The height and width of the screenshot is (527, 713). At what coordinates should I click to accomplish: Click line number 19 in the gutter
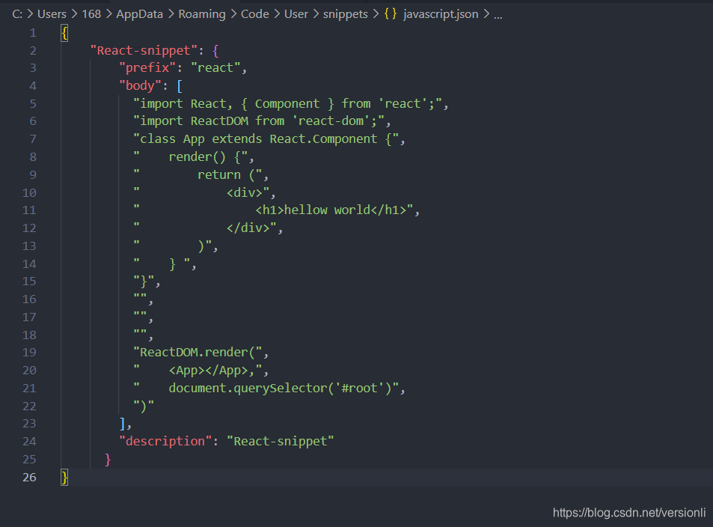point(29,353)
